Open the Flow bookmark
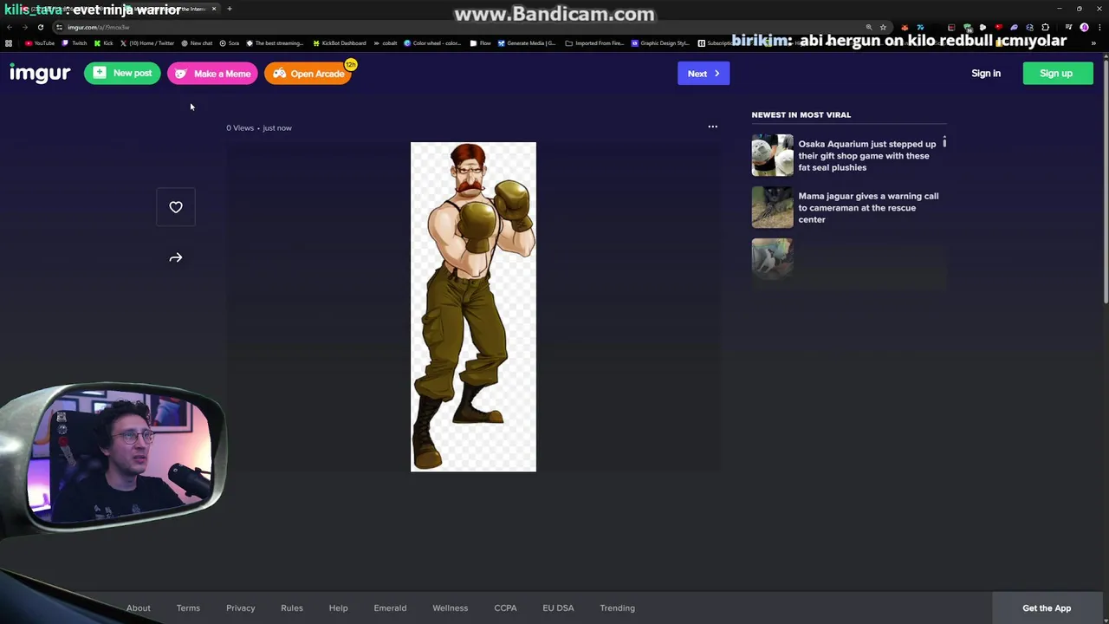Image resolution: width=1109 pixels, height=624 pixels. click(x=480, y=42)
